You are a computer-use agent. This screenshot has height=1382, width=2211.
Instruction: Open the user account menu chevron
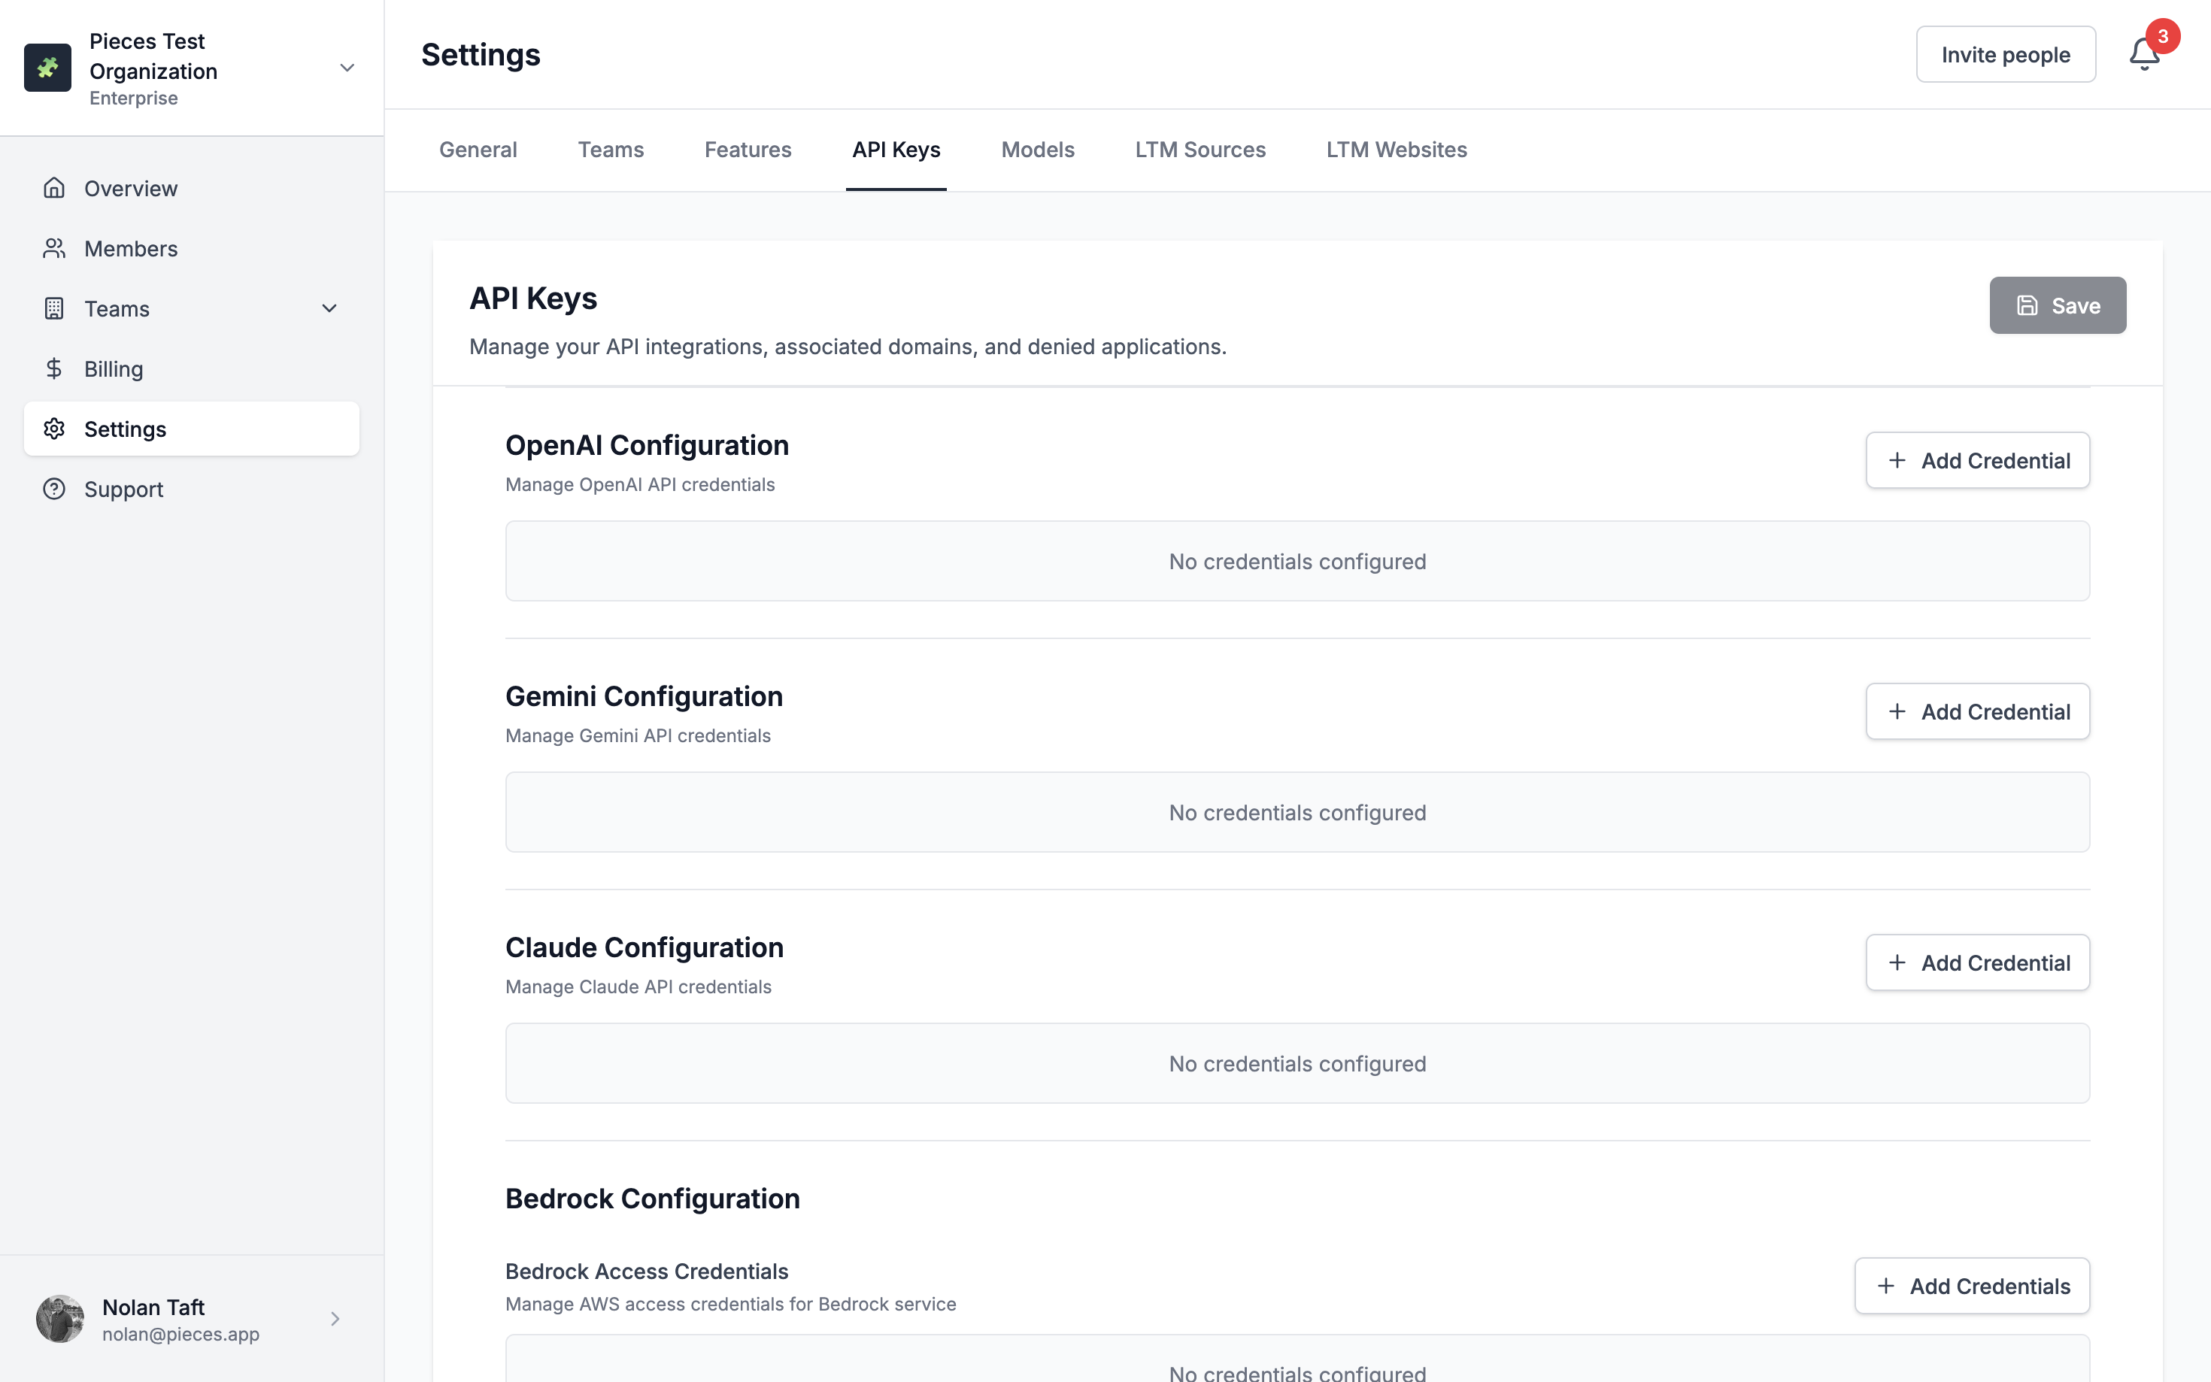(x=335, y=1318)
